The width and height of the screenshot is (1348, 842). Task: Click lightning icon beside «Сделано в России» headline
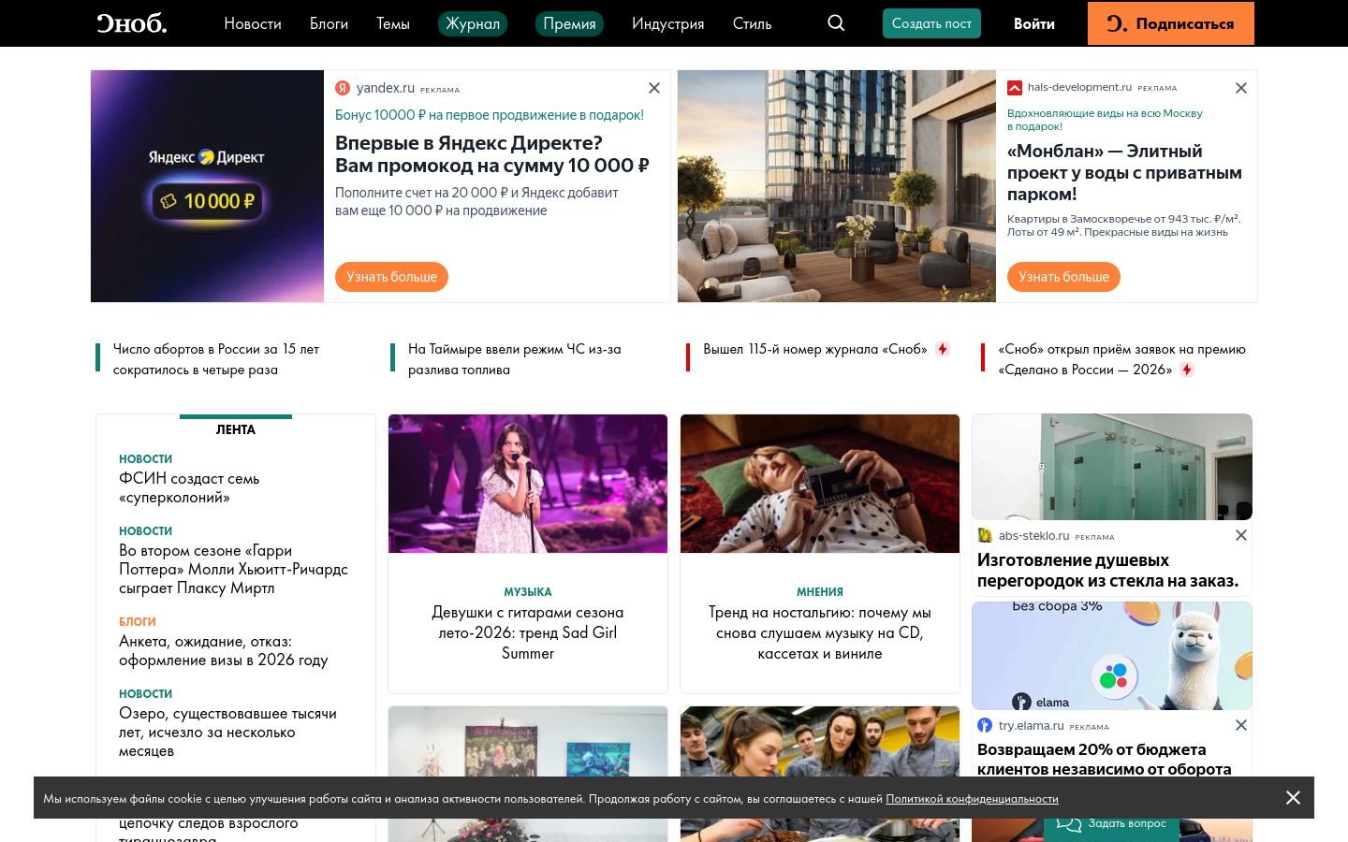click(x=1187, y=370)
